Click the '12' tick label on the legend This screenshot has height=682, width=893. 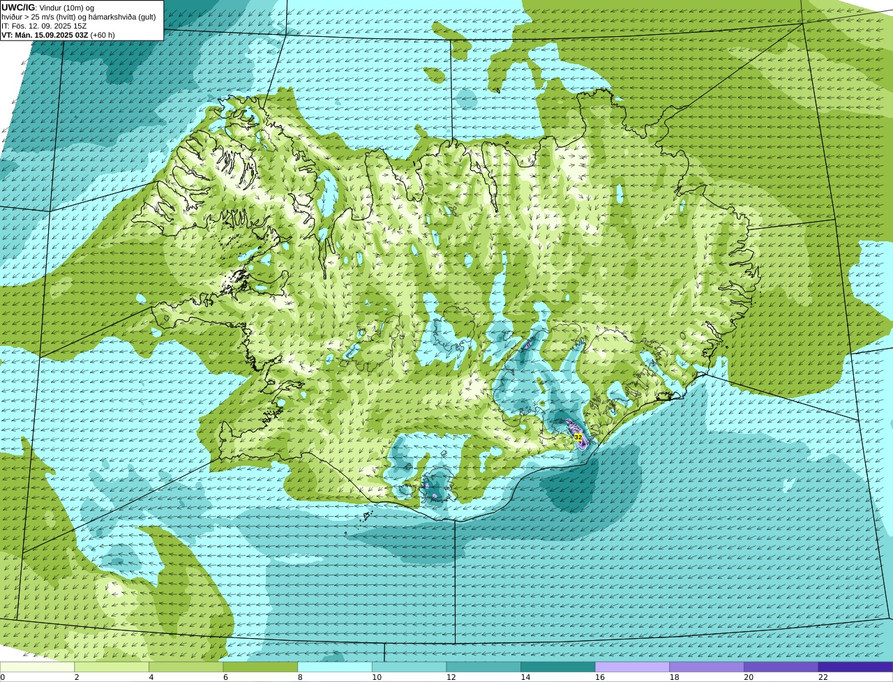(451, 677)
